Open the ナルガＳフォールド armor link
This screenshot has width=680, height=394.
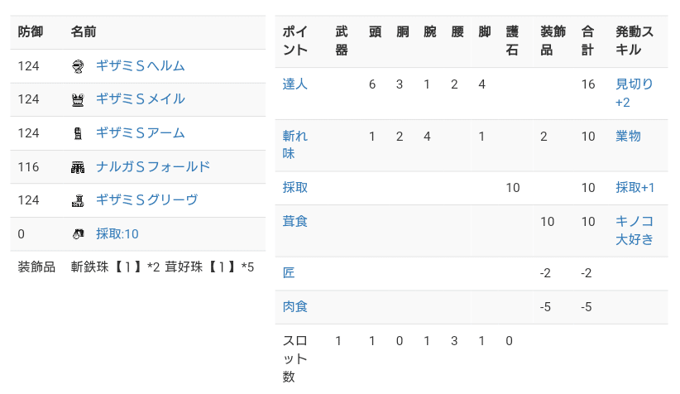pyautogui.click(x=153, y=166)
